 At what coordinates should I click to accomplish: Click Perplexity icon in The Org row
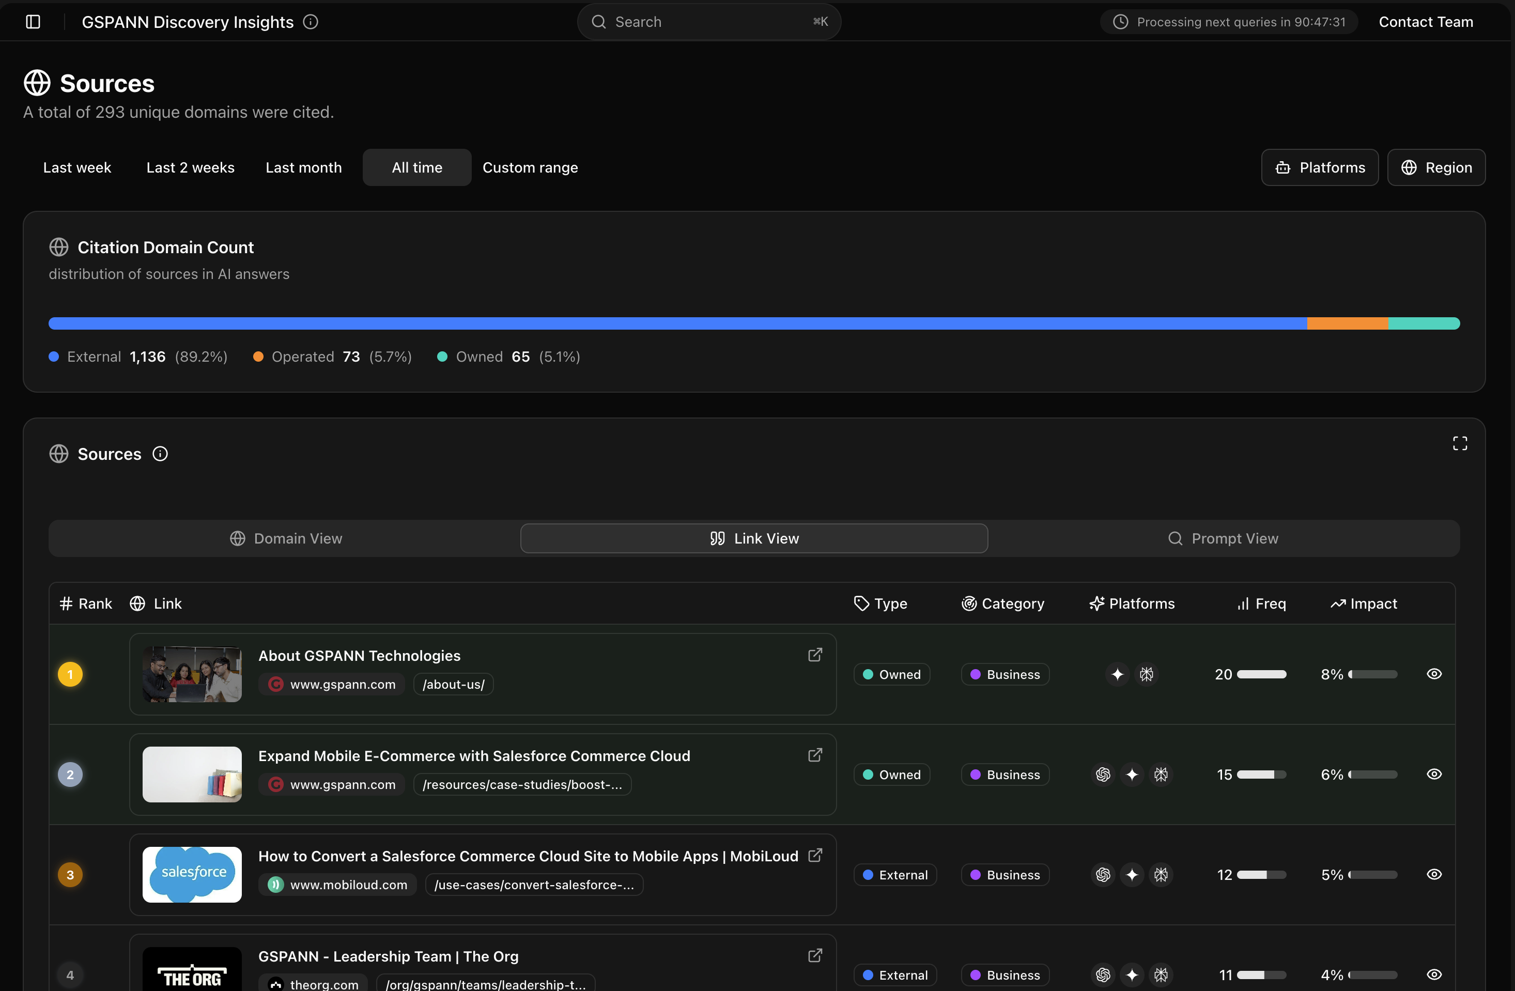coord(1161,975)
